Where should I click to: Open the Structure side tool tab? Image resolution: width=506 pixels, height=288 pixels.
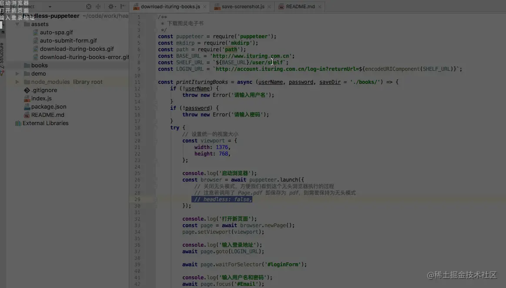[x=2, y=55]
